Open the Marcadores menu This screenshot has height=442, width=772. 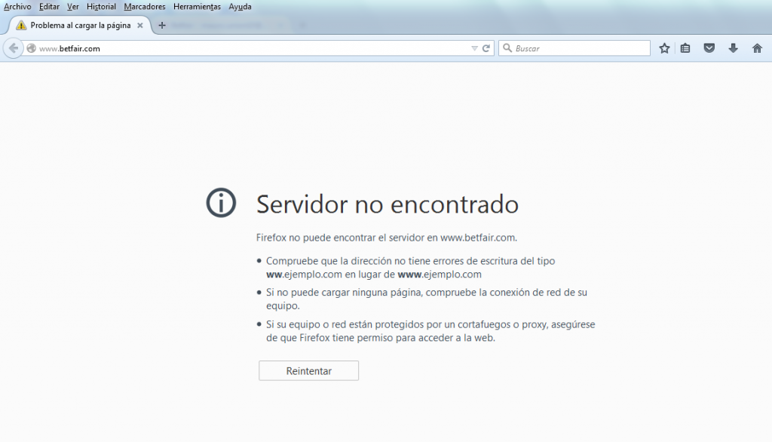(x=144, y=6)
